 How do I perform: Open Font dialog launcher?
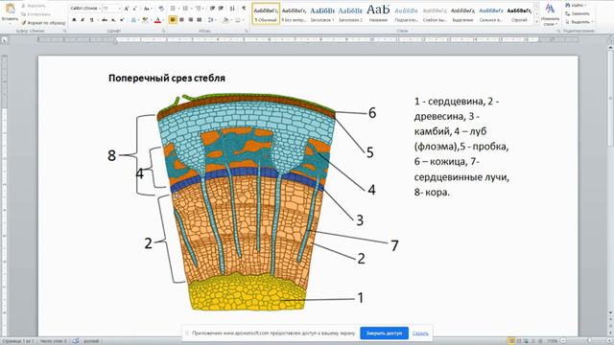pyautogui.click(x=163, y=31)
